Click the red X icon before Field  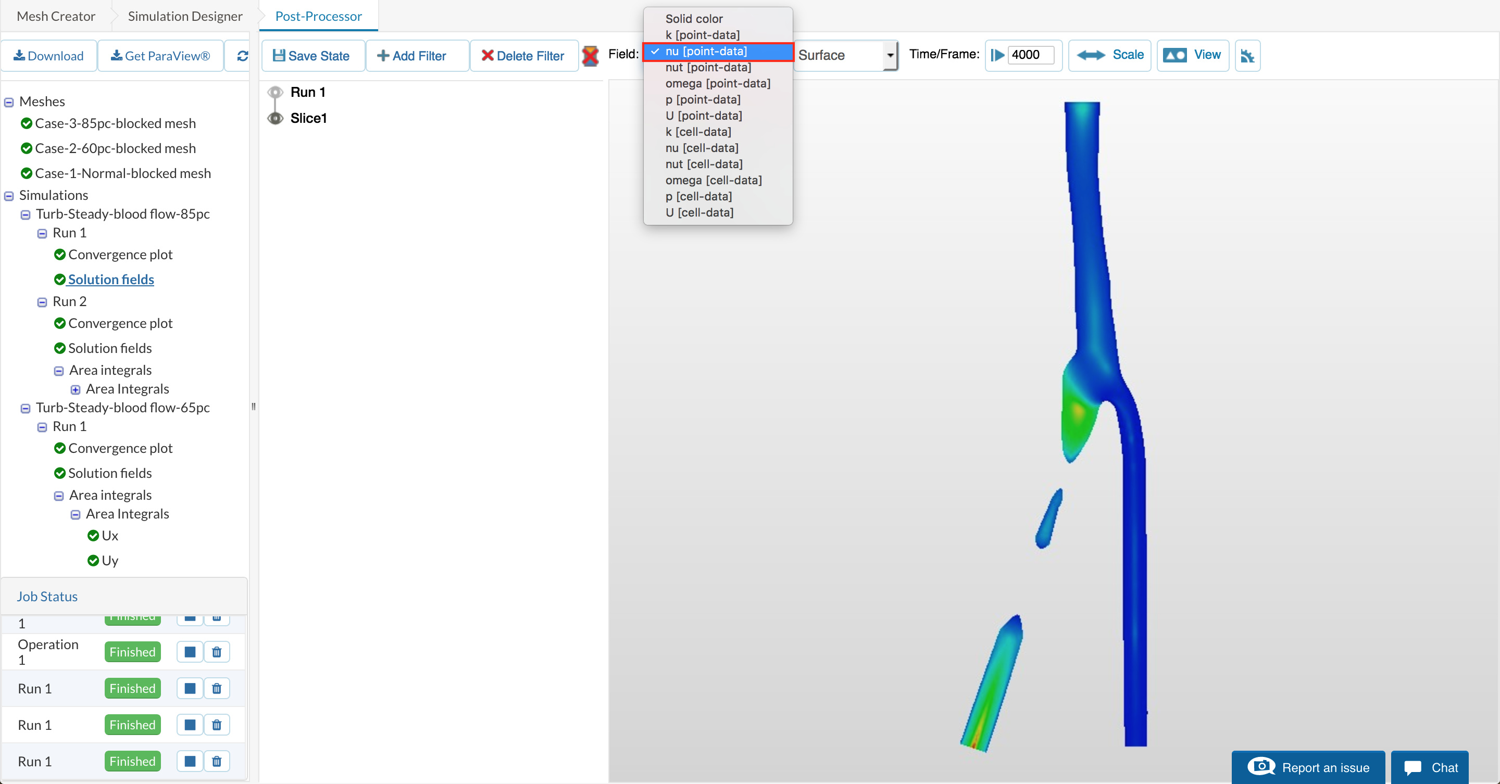590,56
